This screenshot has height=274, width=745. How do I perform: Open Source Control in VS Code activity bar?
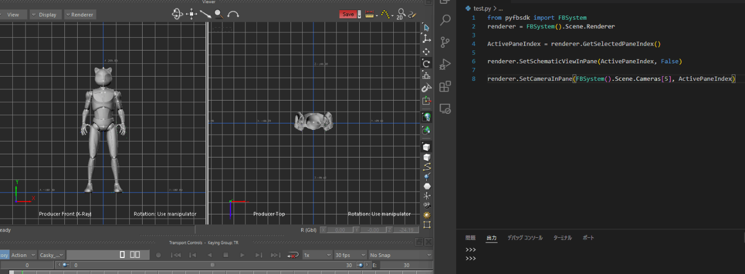pyautogui.click(x=445, y=41)
